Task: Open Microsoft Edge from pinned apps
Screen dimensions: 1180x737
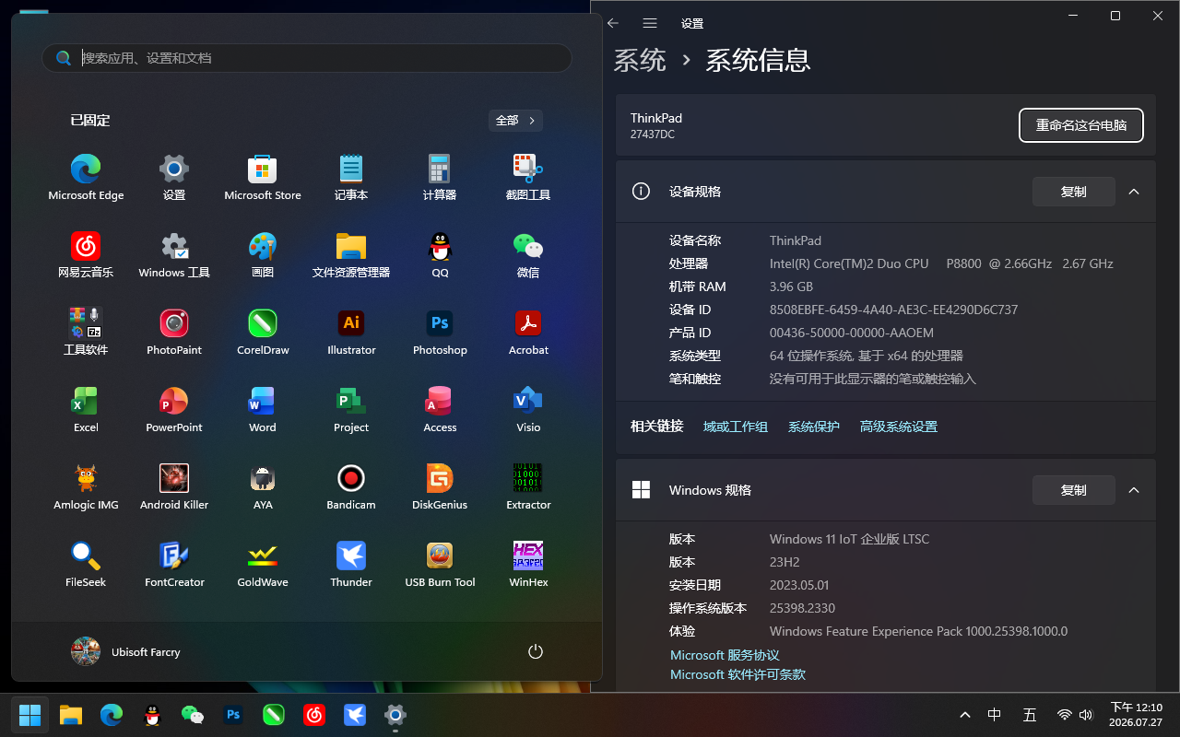Action: (x=86, y=177)
